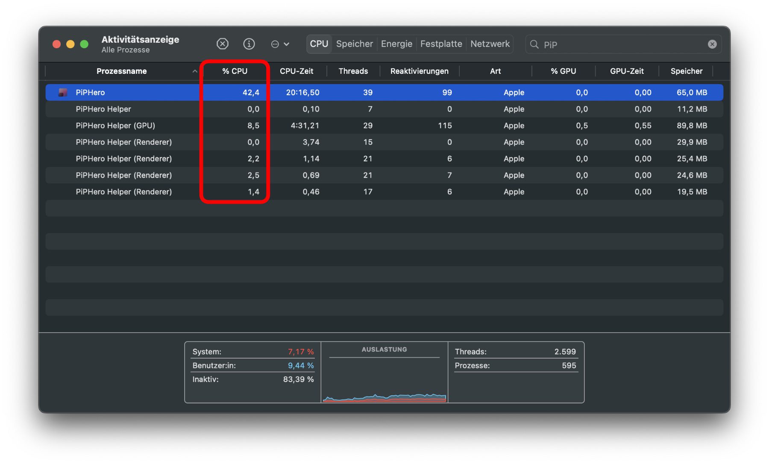Switch to the Speicher tab
769x464 pixels.
(x=354, y=44)
